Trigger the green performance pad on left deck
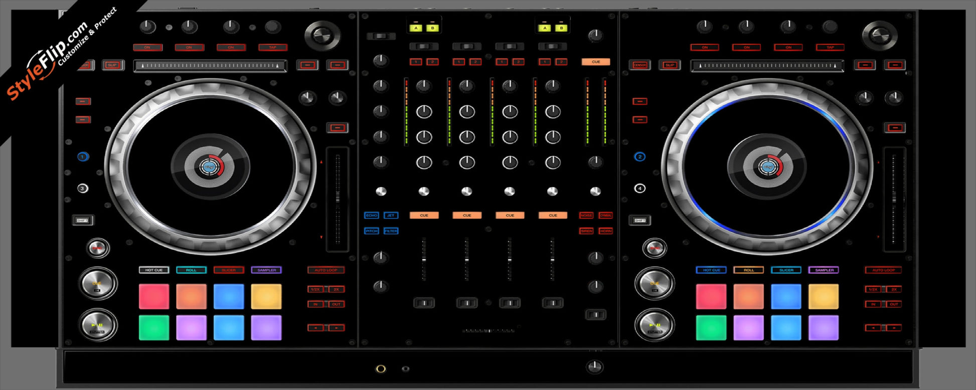Screen dimensions: 976x390 [x=154, y=327]
